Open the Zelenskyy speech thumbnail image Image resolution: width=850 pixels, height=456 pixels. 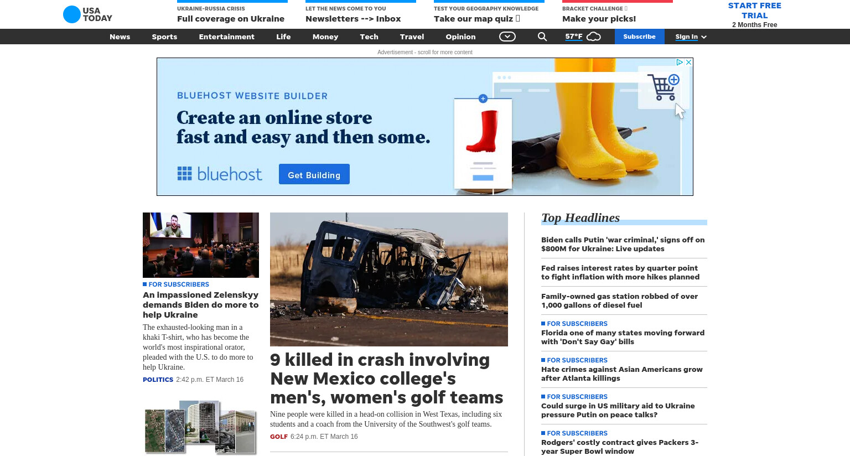click(201, 245)
